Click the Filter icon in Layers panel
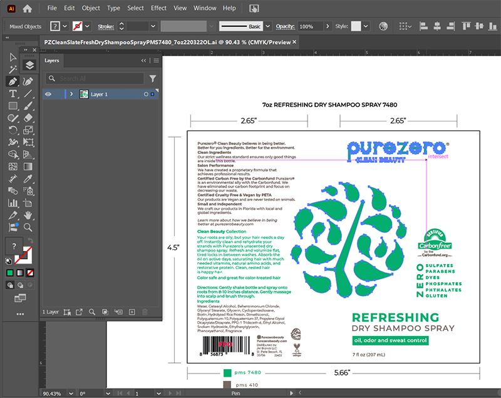Image resolution: width=501 pixels, height=398 pixels. pyautogui.click(x=153, y=78)
